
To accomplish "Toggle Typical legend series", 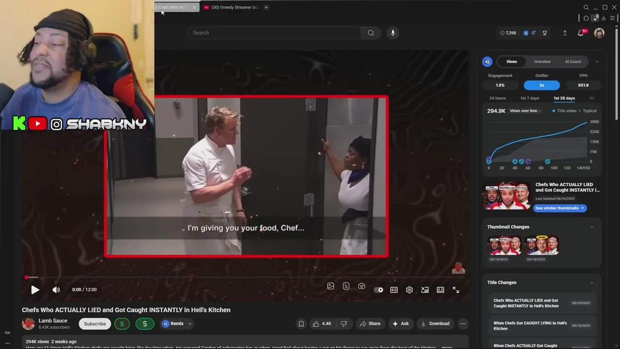I will tap(588, 111).
